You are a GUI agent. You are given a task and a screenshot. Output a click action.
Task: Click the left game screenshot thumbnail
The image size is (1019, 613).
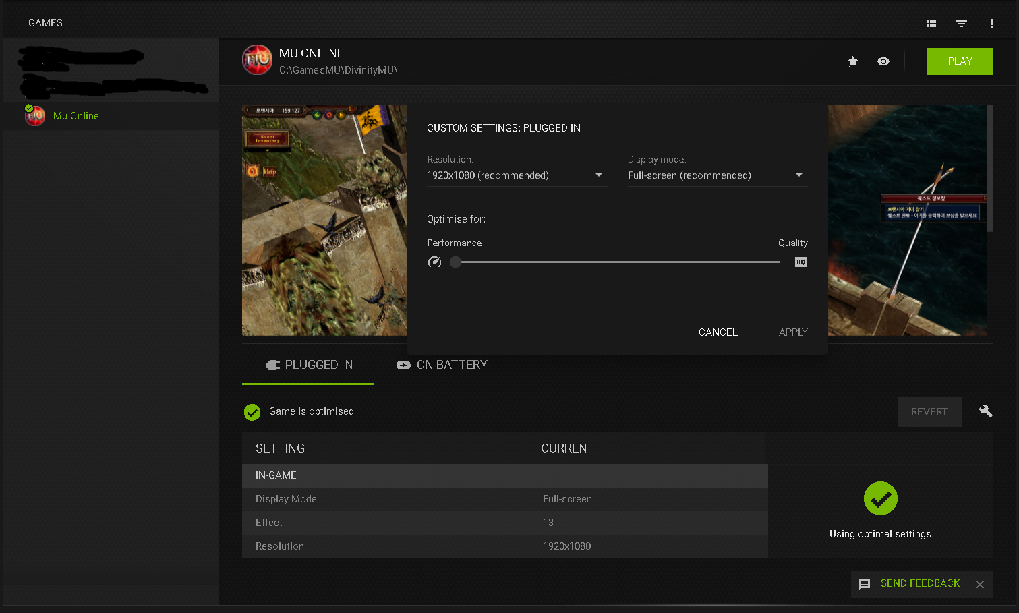[x=324, y=221]
